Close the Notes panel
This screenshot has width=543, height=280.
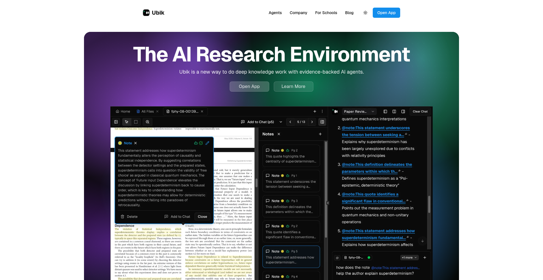tap(279, 134)
